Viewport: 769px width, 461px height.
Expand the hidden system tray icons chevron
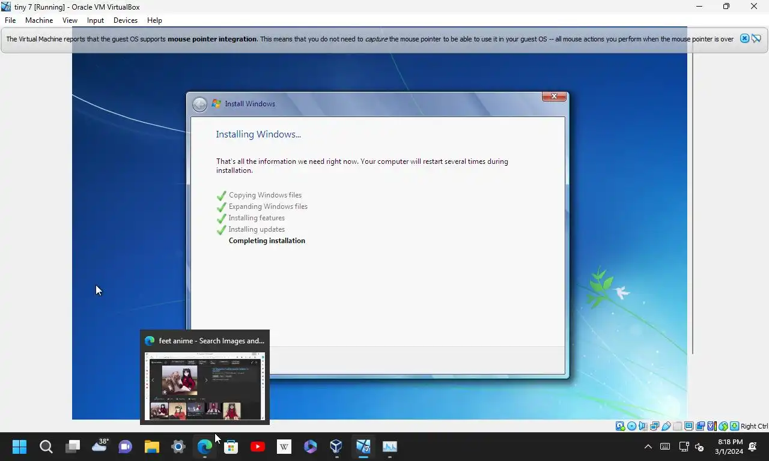pos(648,447)
